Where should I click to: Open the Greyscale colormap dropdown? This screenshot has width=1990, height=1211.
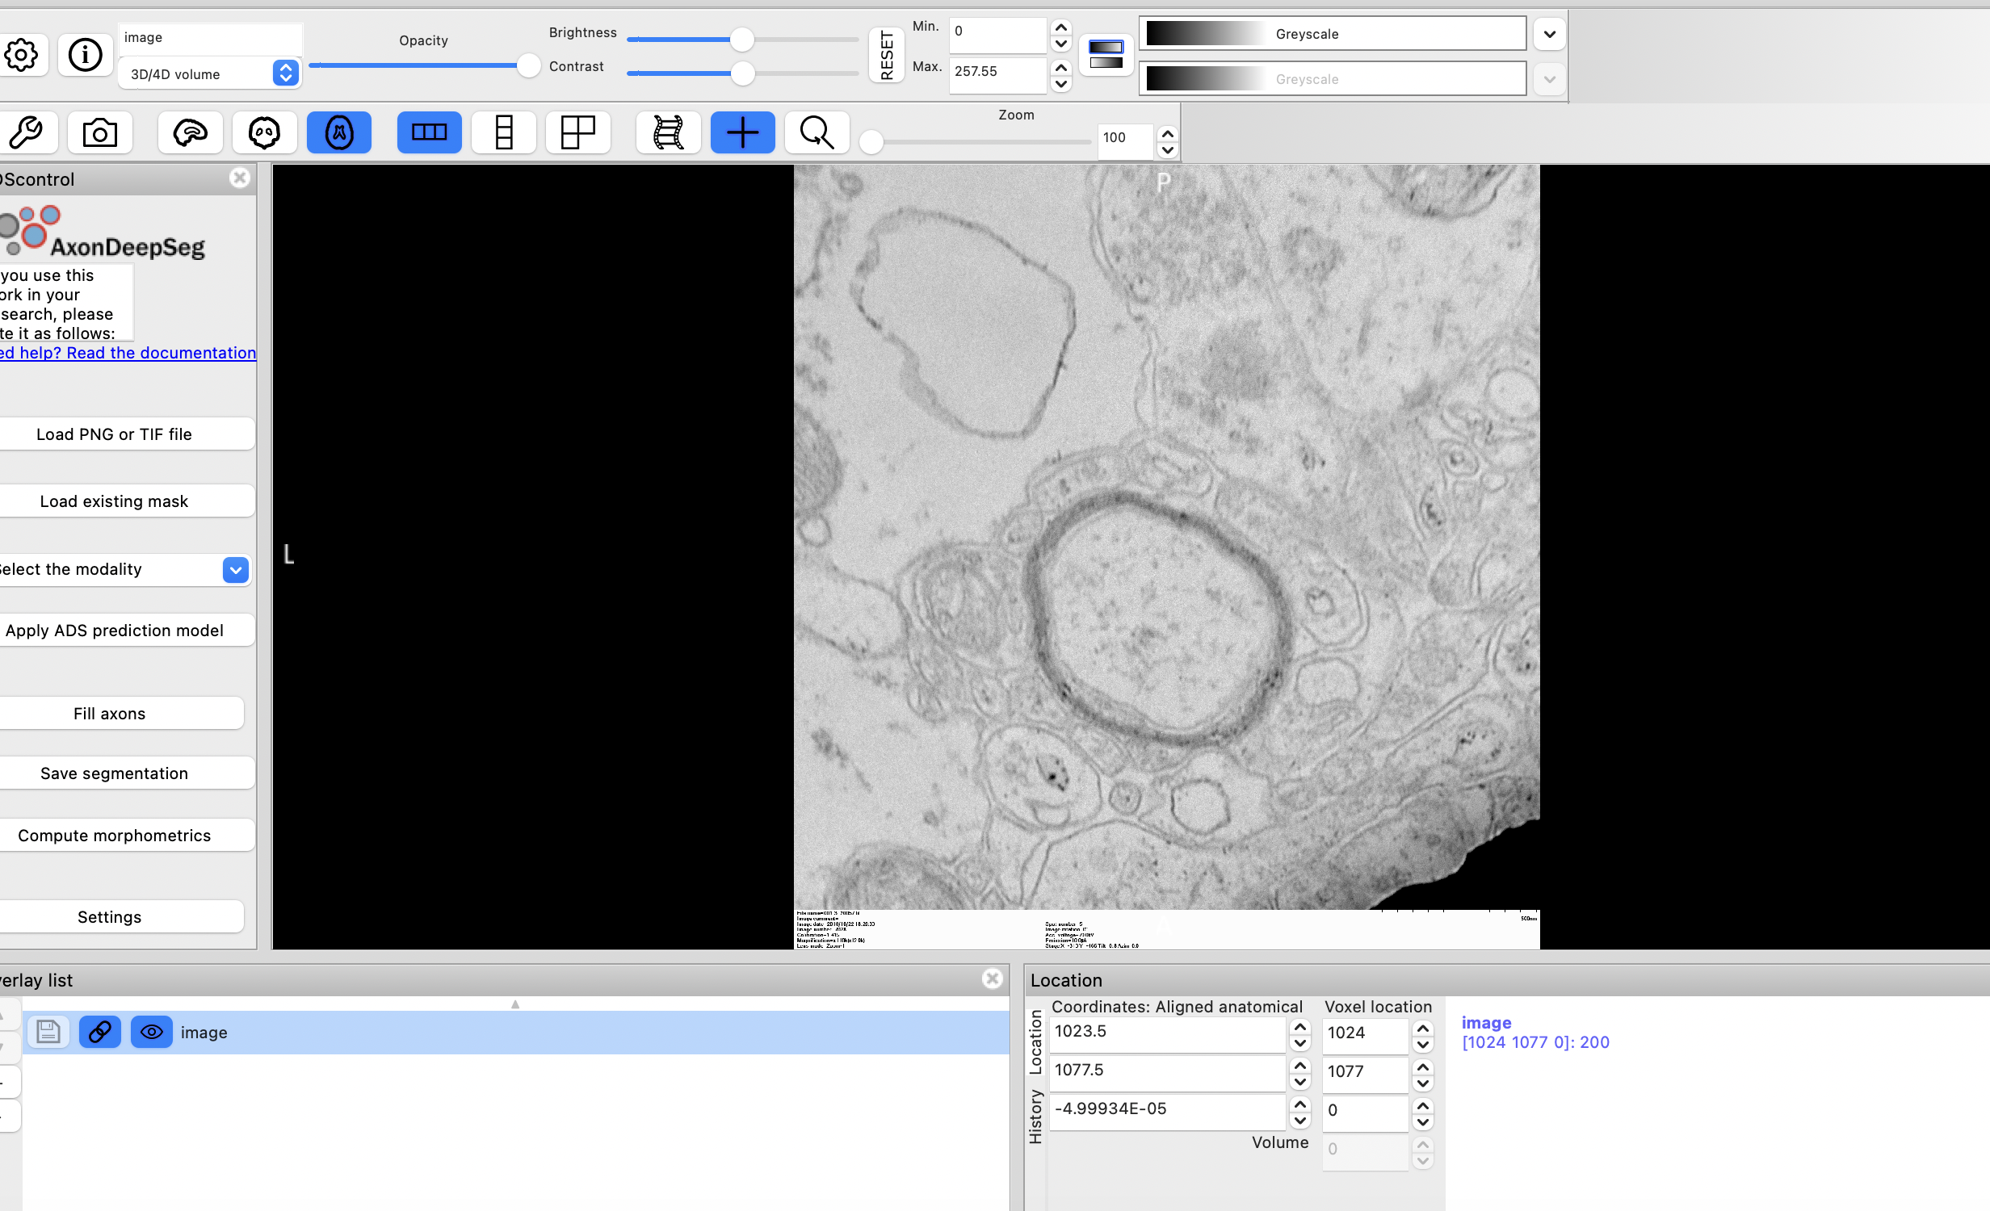1549,34
